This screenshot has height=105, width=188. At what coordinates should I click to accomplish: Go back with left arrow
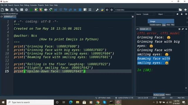click(x=107, y=10)
